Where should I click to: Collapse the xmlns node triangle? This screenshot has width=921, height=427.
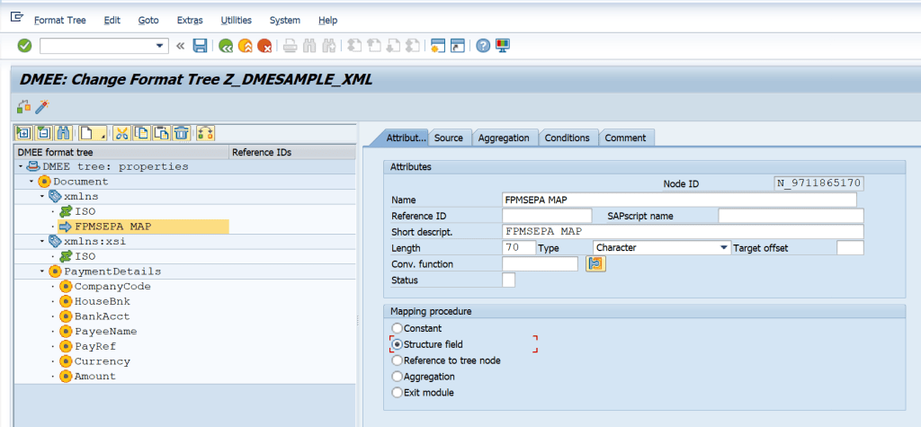point(42,197)
